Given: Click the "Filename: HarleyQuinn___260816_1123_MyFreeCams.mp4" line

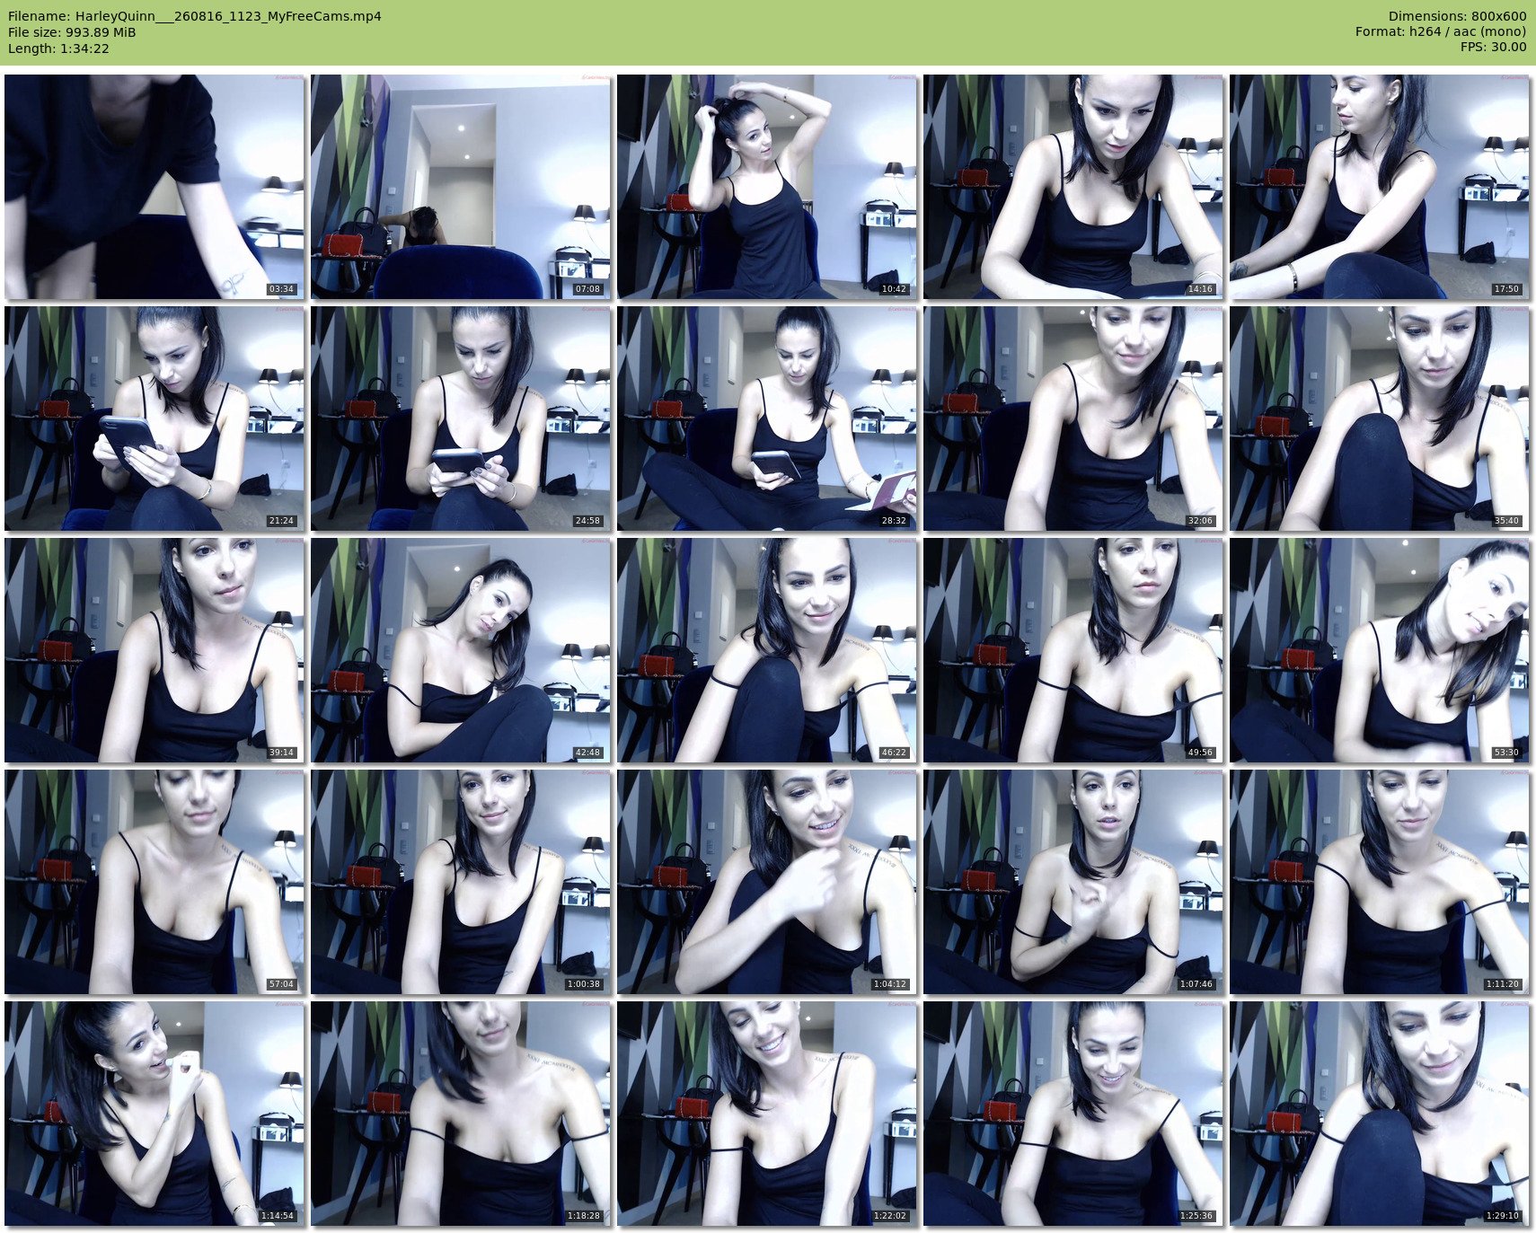Looking at the screenshot, I should [x=195, y=16].
